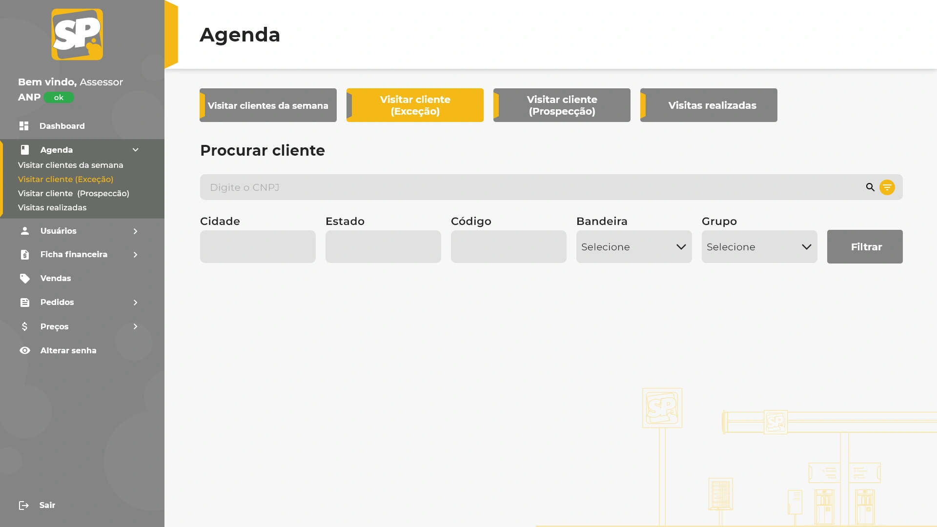Click the Cidade input field

(x=258, y=247)
